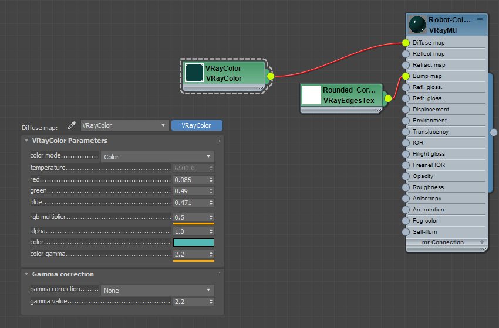Open the Diffuse map VRayColor dropdown
This screenshot has width=499, height=328.
(x=124, y=125)
